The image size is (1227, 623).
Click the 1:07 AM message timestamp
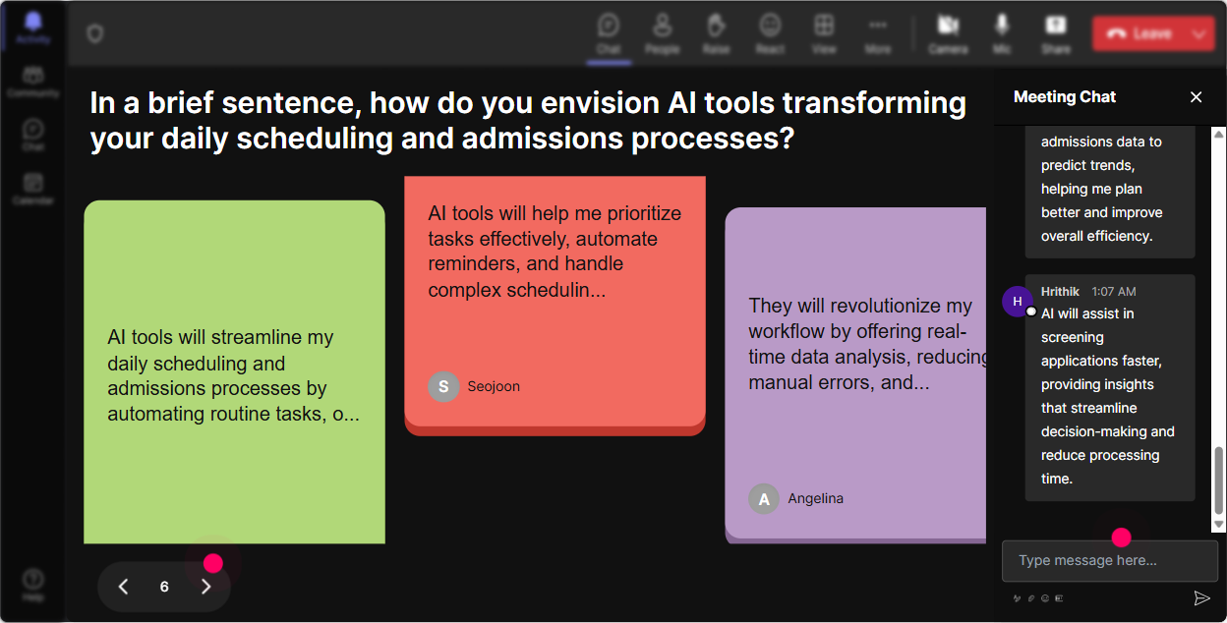point(1113,291)
